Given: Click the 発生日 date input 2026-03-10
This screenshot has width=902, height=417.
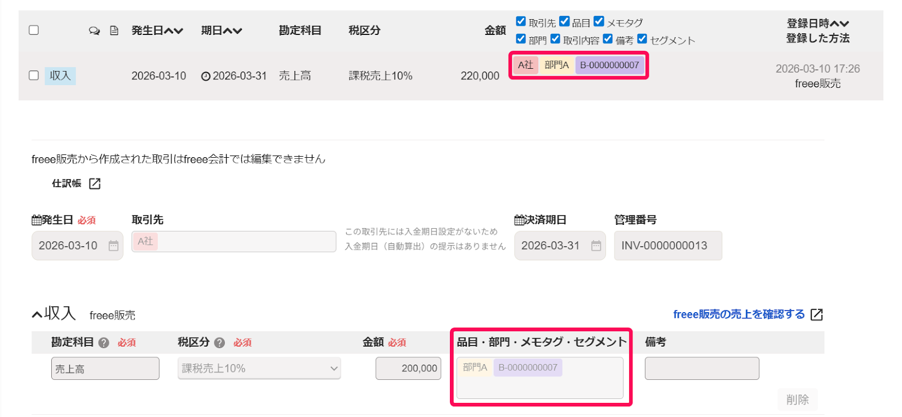Looking at the screenshot, I should point(77,246).
